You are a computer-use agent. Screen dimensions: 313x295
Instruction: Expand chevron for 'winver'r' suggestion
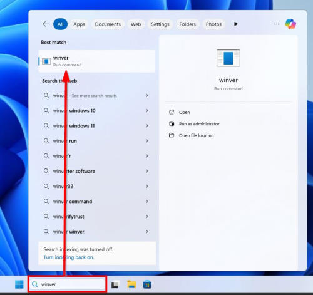147,156
